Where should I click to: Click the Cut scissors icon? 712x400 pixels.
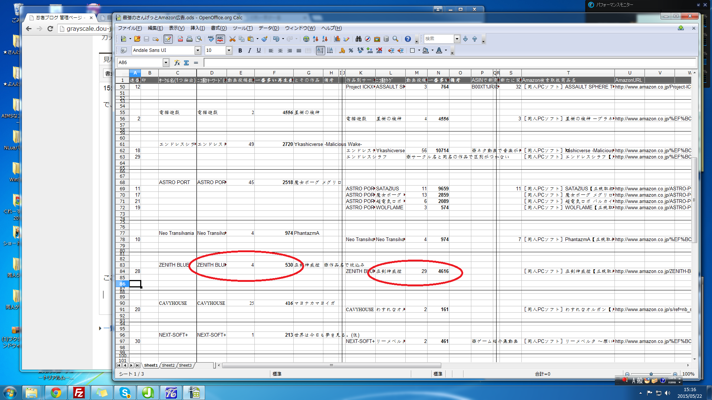[x=233, y=39]
